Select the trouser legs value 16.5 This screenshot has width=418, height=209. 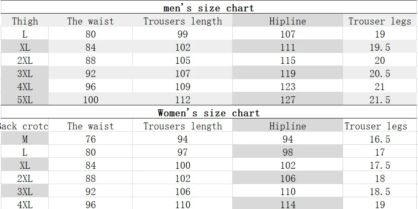379,139
